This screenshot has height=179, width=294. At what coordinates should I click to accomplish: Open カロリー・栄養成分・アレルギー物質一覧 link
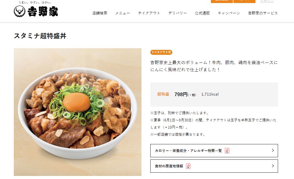214,151
